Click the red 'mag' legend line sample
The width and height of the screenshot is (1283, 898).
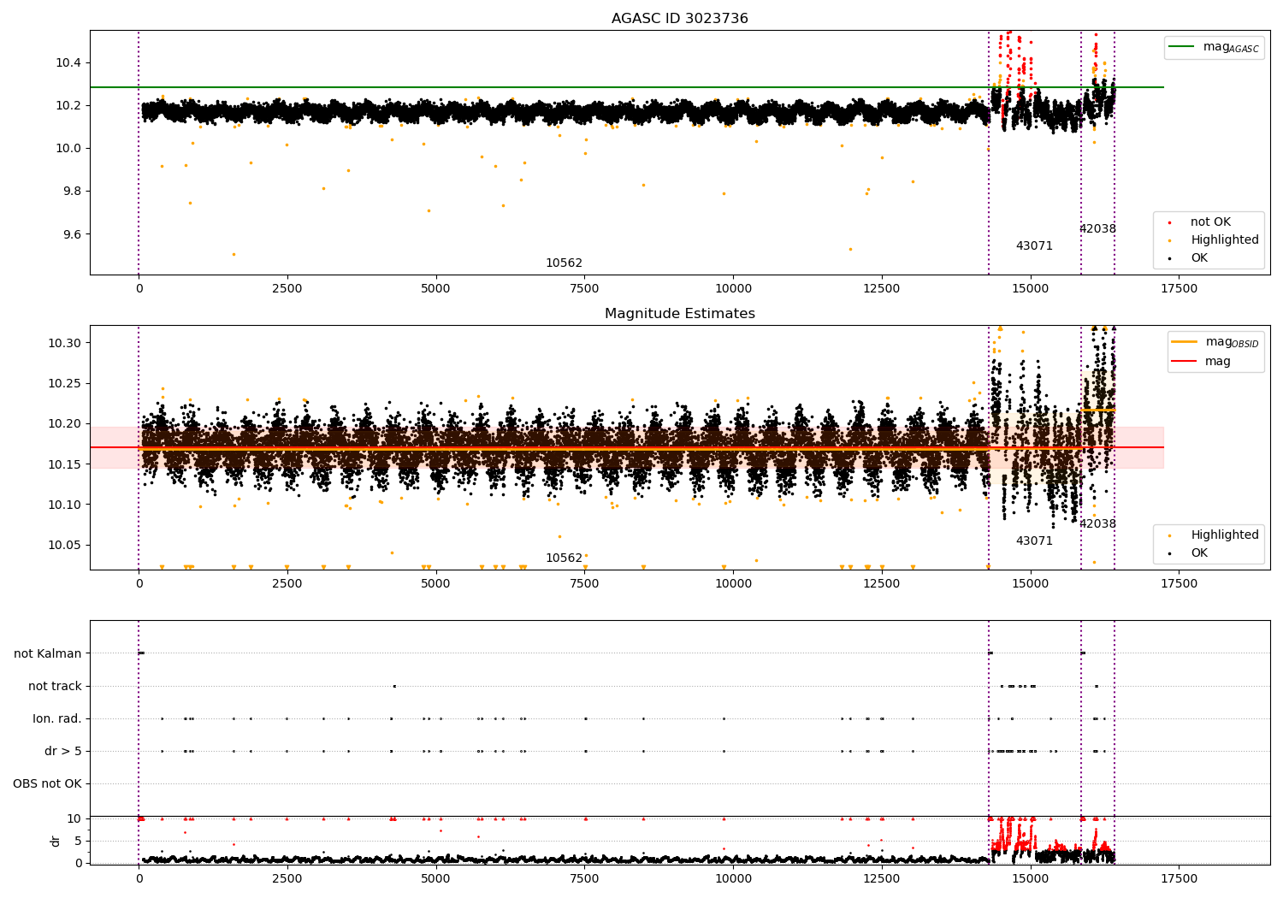(x=1184, y=362)
